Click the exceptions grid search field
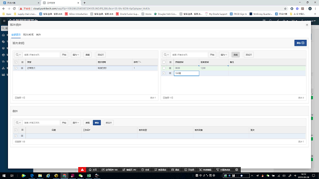Screen dimensions: 319x179 tap(41, 123)
